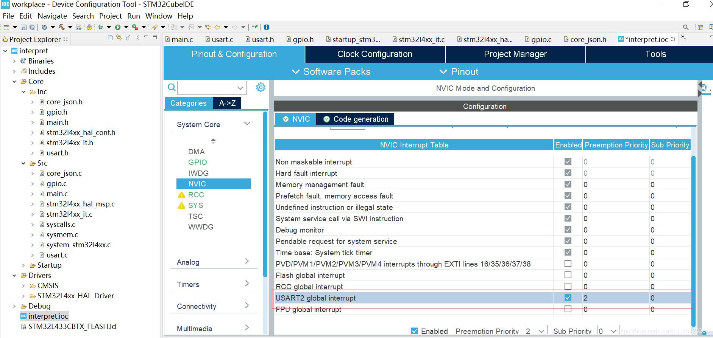The height and width of the screenshot is (338, 713).
Task: Click the Back navigation arrow icon
Action: tap(217, 27)
